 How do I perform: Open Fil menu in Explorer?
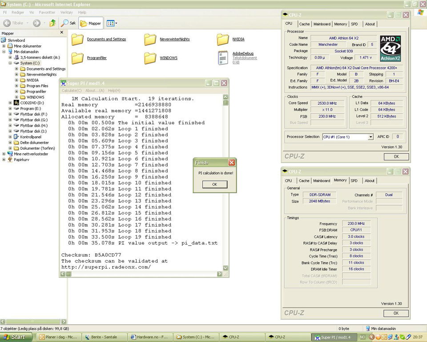(4, 12)
